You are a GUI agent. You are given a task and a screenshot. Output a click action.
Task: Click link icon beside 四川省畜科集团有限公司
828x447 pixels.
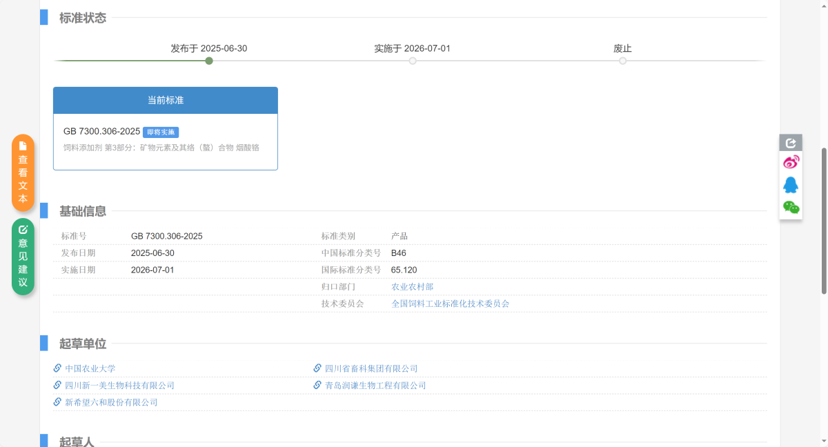click(317, 368)
